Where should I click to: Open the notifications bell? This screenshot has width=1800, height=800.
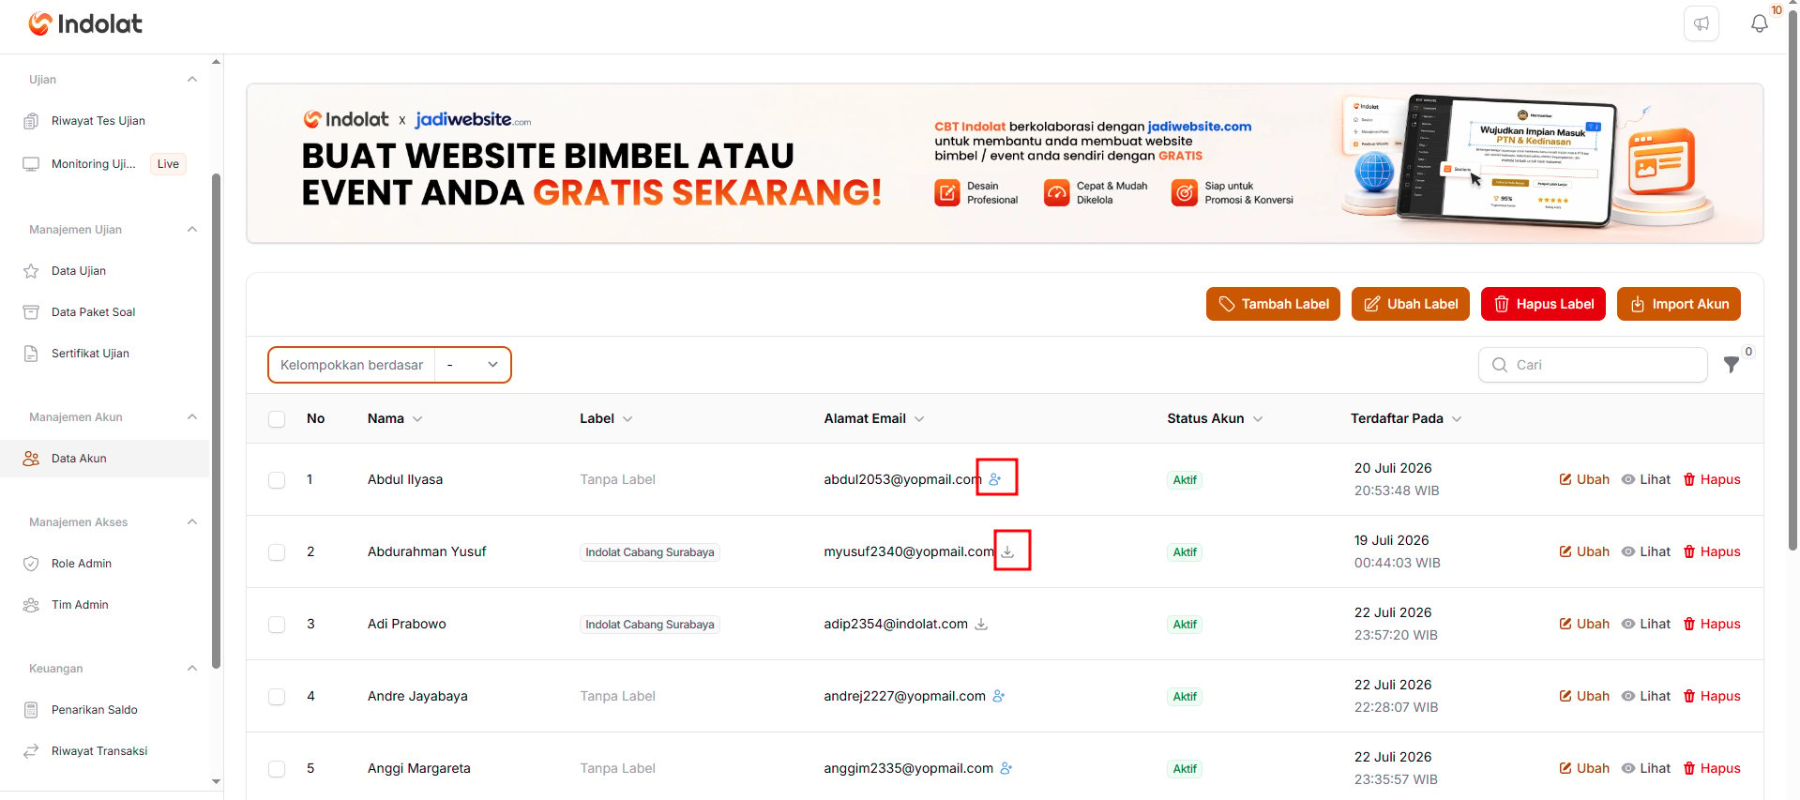1760,23
